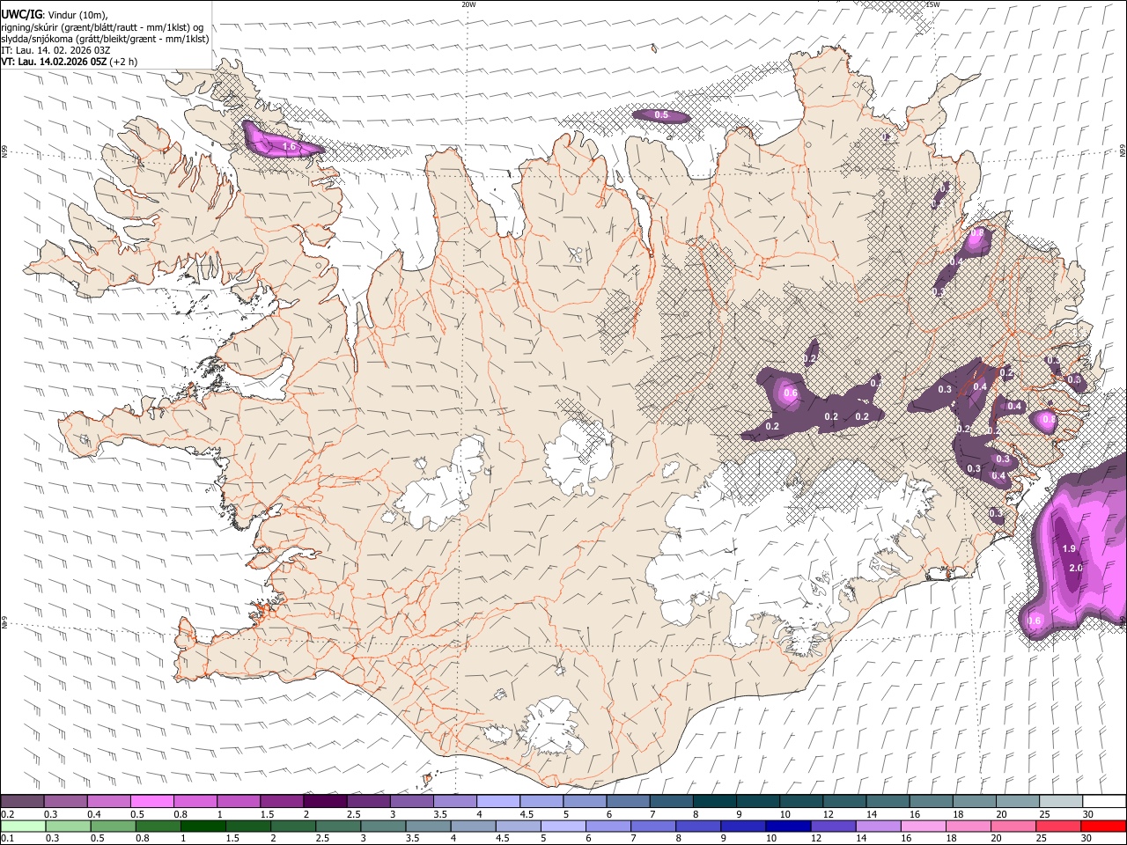Click the "IT: Lau. 14. 02. 2026 03Z" line
The width and height of the screenshot is (1127, 845).
pos(55,50)
